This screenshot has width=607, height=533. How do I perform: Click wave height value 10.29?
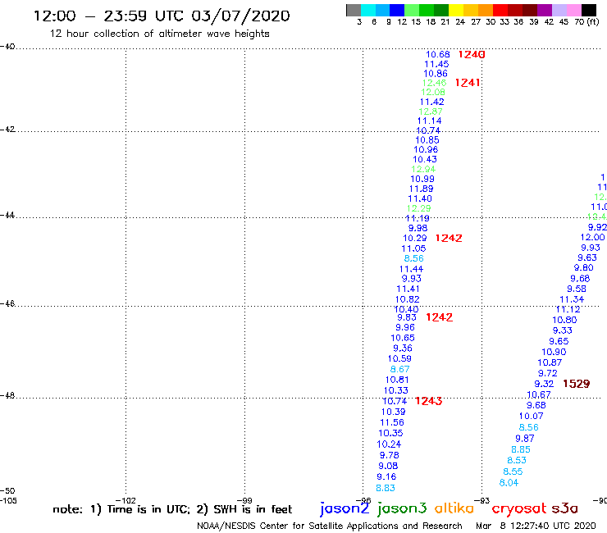click(414, 238)
